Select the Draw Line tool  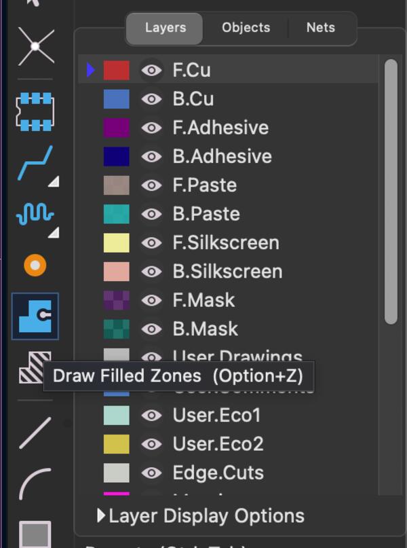[35, 433]
